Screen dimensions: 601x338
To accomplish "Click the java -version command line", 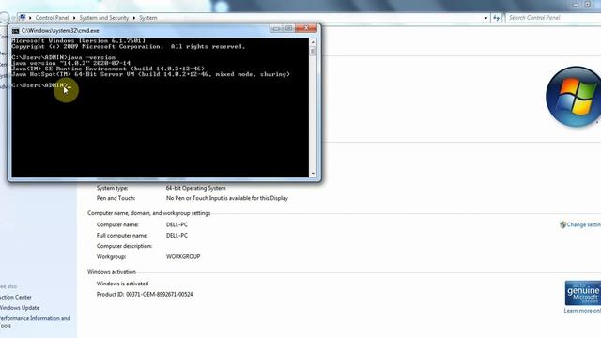I will (x=64, y=57).
